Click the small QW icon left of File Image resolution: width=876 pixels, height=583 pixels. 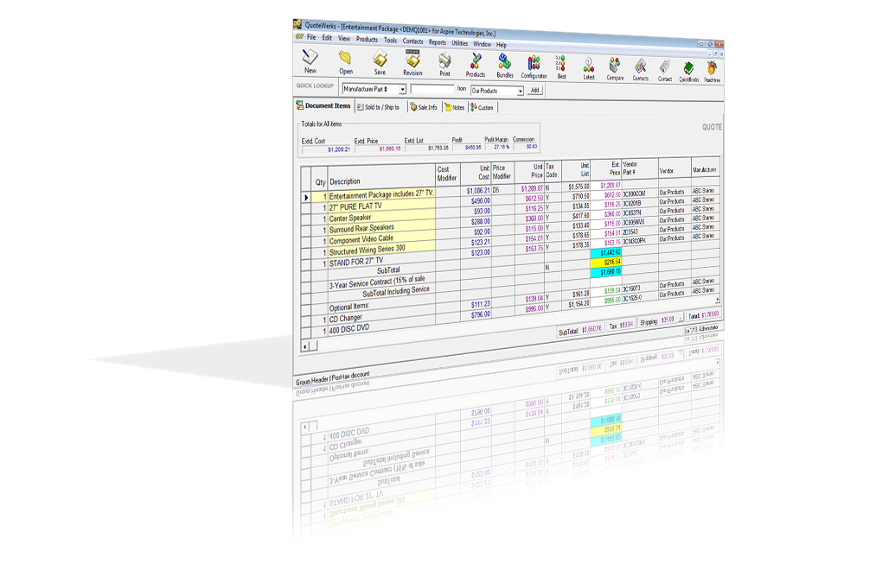[x=299, y=36]
